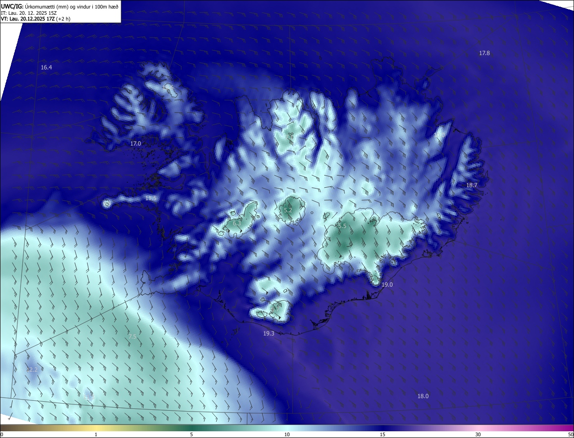This screenshot has width=574, height=438.
Task: Click the brown color bar segment between 0 and 1
Action: (48, 428)
